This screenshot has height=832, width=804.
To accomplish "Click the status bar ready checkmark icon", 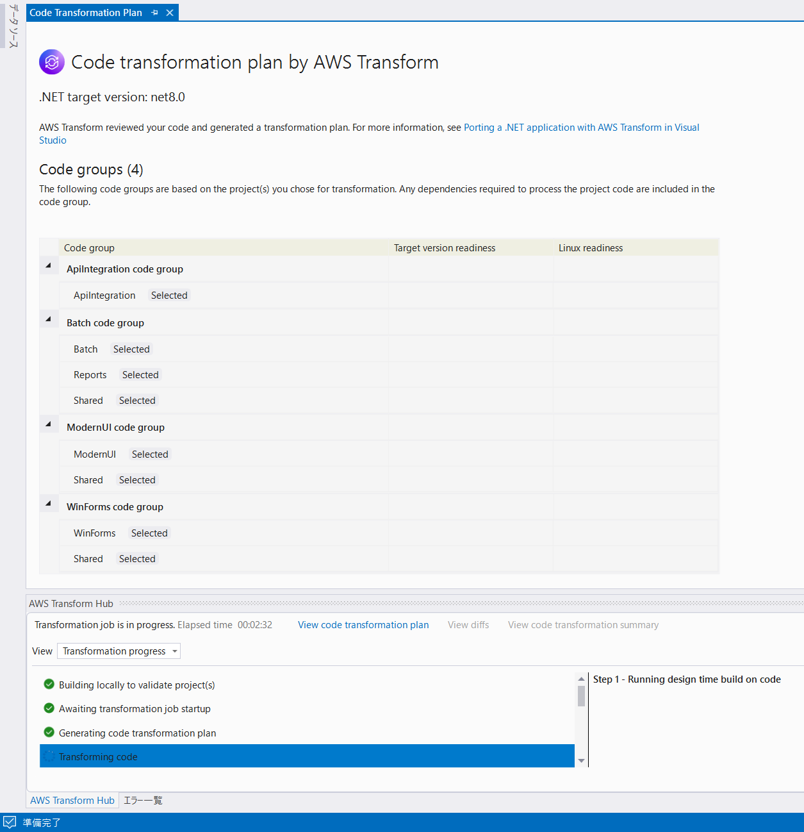I will (10, 822).
